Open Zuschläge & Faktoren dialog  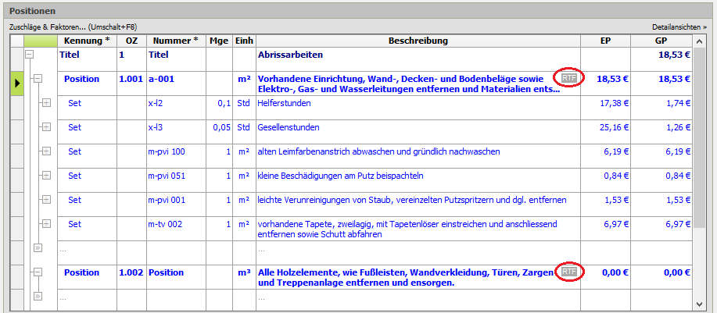tap(73, 27)
